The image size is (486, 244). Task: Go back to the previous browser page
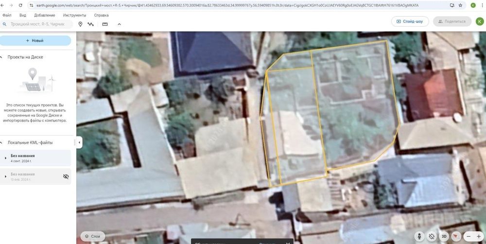point(3,5)
